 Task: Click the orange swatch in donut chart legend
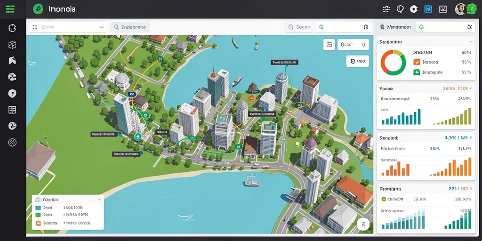[x=417, y=62]
